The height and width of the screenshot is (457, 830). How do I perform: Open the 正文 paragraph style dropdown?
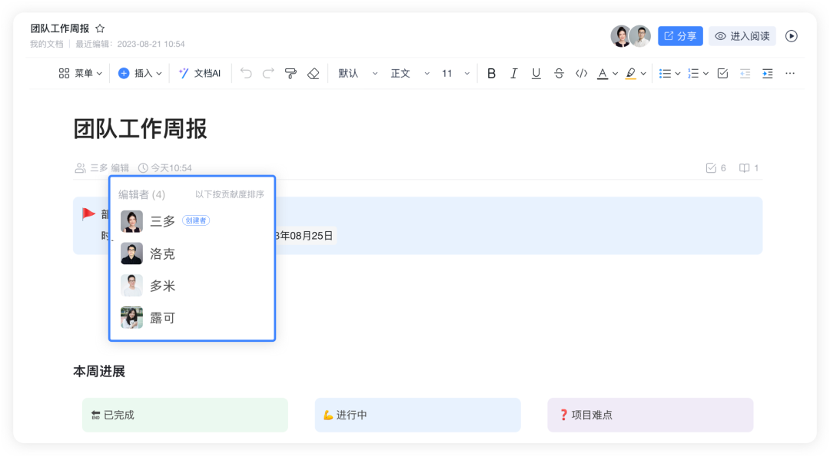tap(410, 74)
